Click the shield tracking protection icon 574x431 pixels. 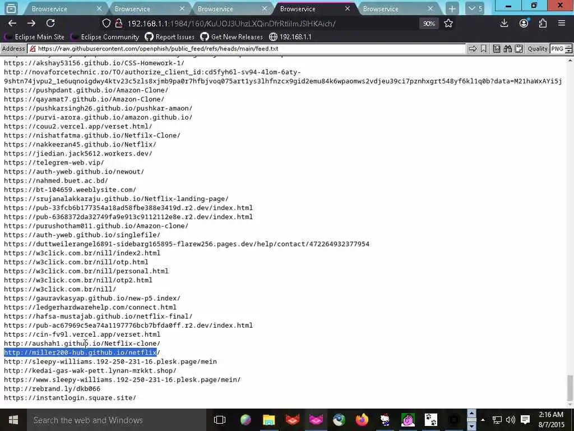[106, 24]
